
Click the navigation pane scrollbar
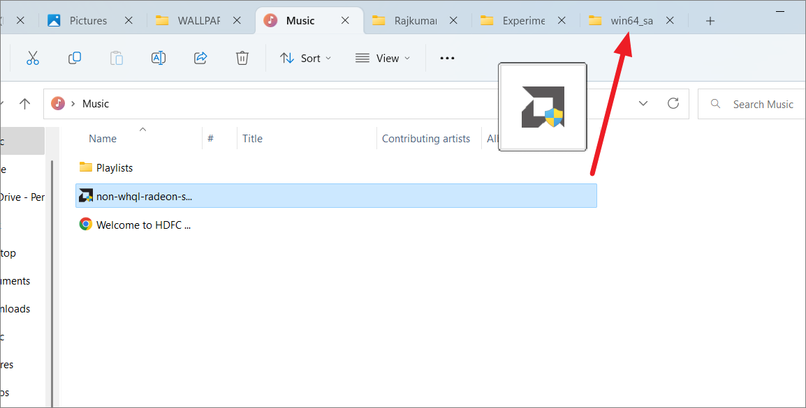52,283
